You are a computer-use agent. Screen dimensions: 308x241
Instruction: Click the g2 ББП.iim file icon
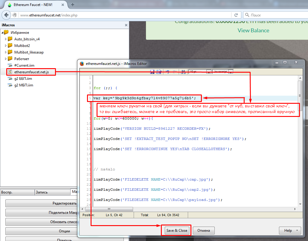click(x=10, y=78)
